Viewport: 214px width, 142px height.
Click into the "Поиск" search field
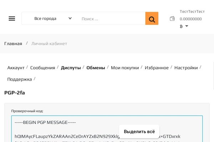[x=111, y=18]
